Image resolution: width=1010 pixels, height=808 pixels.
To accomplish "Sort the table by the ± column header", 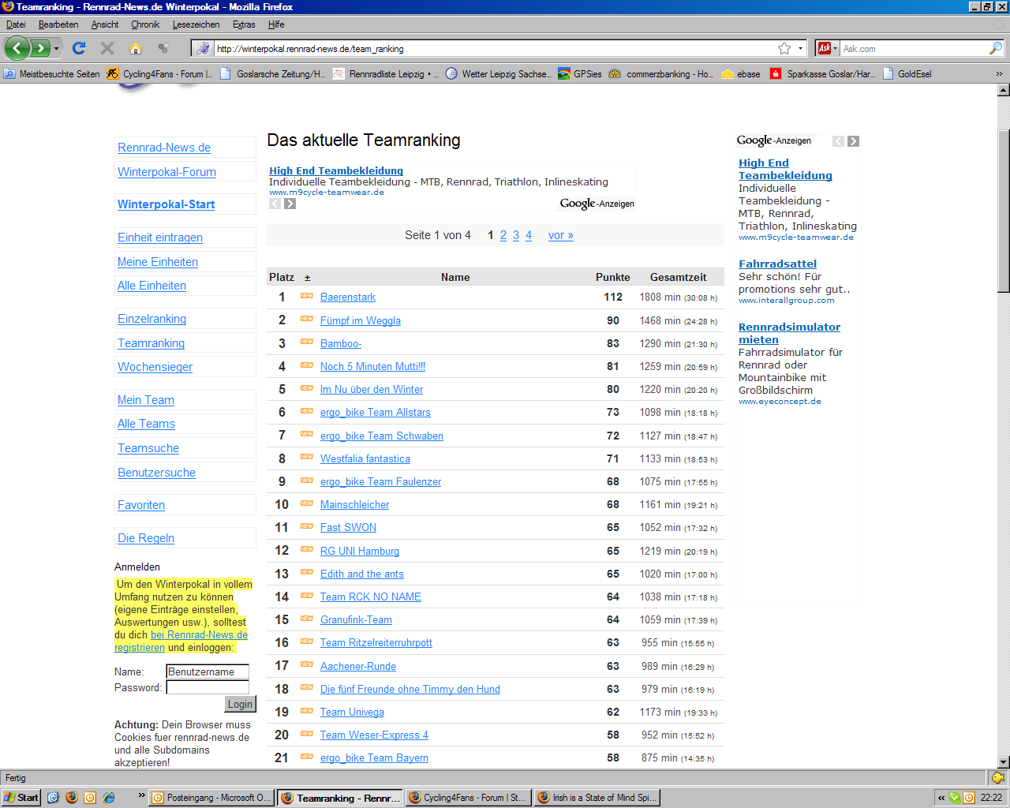I will pyautogui.click(x=308, y=278).
